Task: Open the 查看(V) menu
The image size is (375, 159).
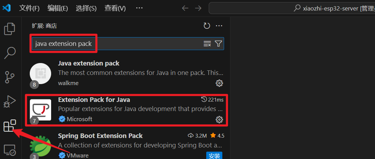Action: (x=115, y=8)
